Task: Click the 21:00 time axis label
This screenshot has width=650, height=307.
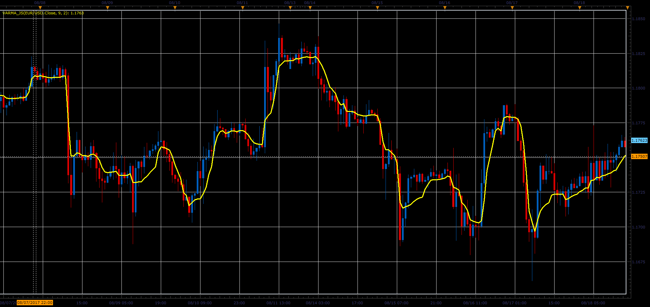Action: coord(436,303)
